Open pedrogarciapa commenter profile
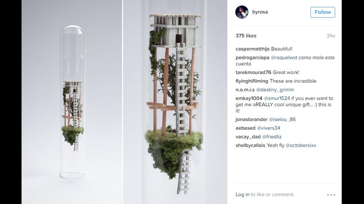The width and height of the screenshot is (364, 204). [252, 58]
